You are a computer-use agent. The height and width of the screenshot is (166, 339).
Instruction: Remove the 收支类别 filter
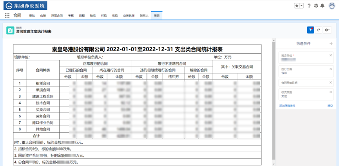tap(330, 92)
